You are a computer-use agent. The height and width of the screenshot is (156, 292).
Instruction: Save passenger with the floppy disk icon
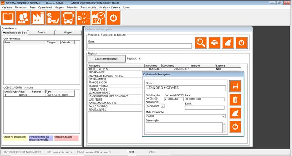tap(236, 86)
